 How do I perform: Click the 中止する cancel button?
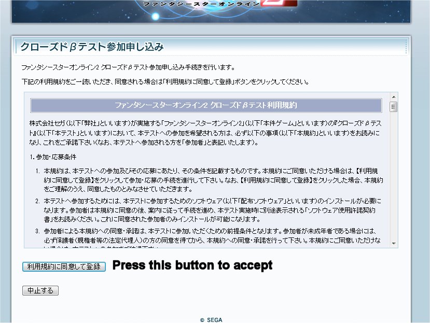[40, 291]
